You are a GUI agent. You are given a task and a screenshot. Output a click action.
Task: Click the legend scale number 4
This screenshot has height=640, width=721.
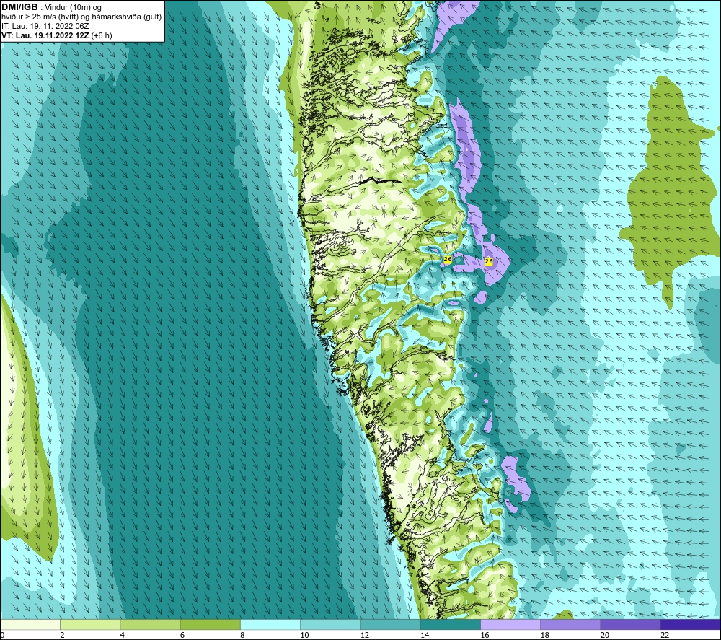click(123, 635)
